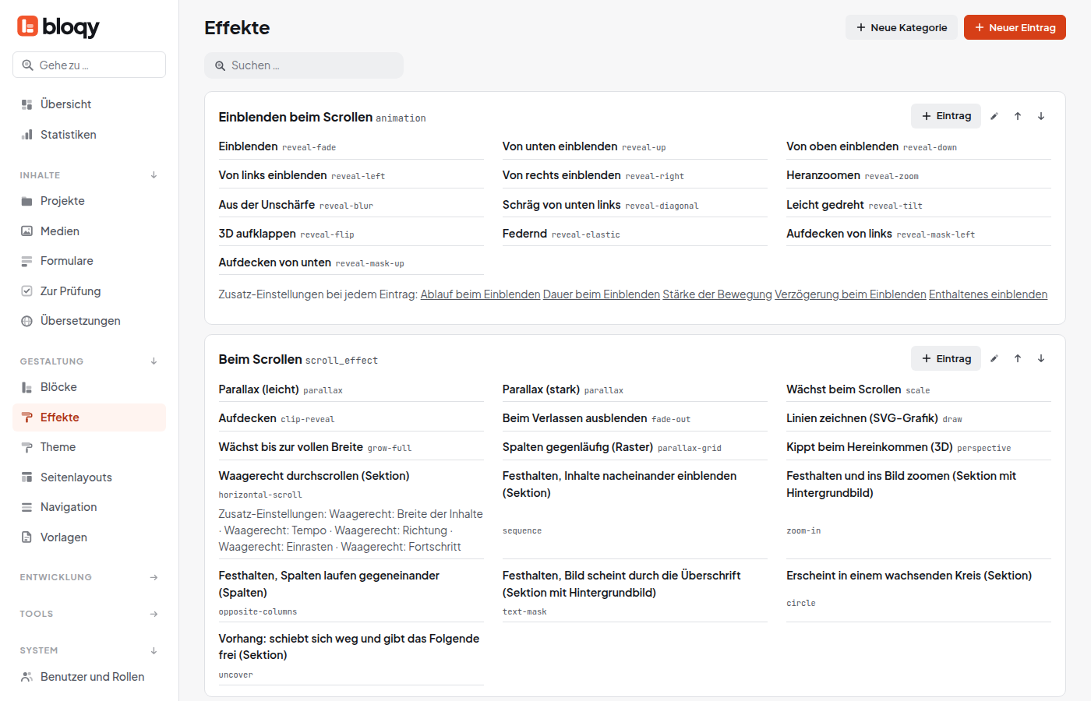1091x701 pixels.
Task: Click the Neuer Eintrag button
Action: 1015,27
